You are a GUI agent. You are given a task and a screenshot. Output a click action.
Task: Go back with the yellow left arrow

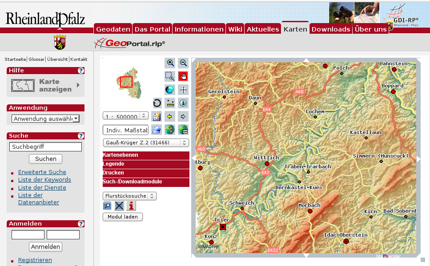170,116
